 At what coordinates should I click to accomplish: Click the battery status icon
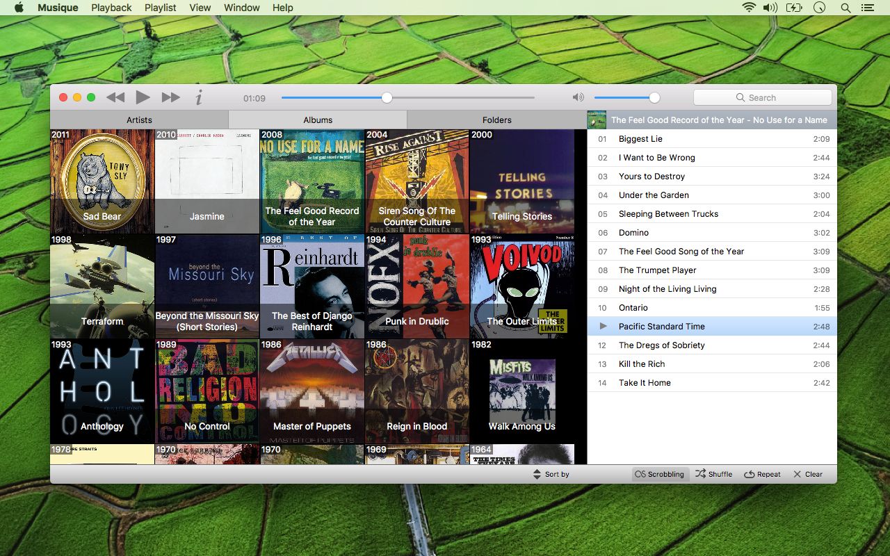pos(794,8)
